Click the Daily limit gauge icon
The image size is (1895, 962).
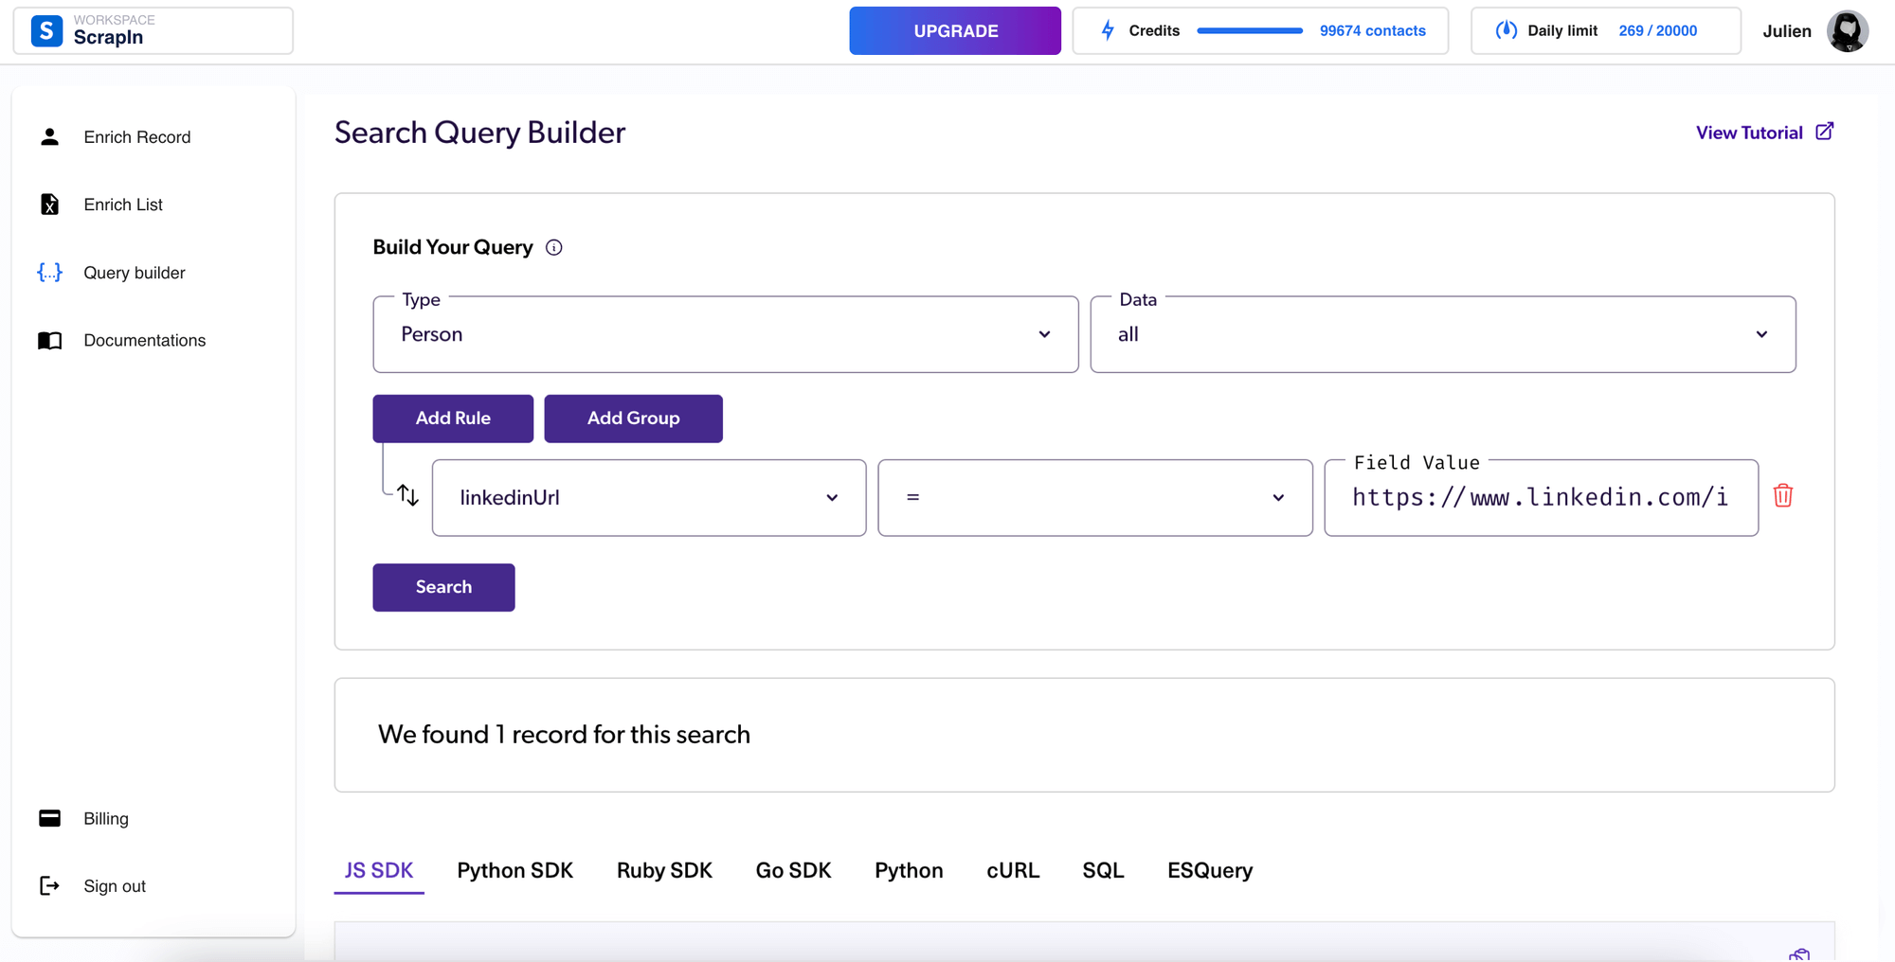1506,30
